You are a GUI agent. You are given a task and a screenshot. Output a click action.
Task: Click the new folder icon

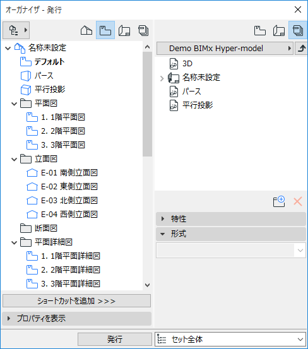point(279,201)
